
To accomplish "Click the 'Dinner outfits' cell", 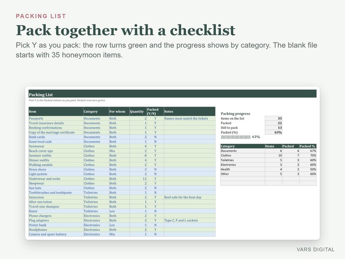I will 56,160.
